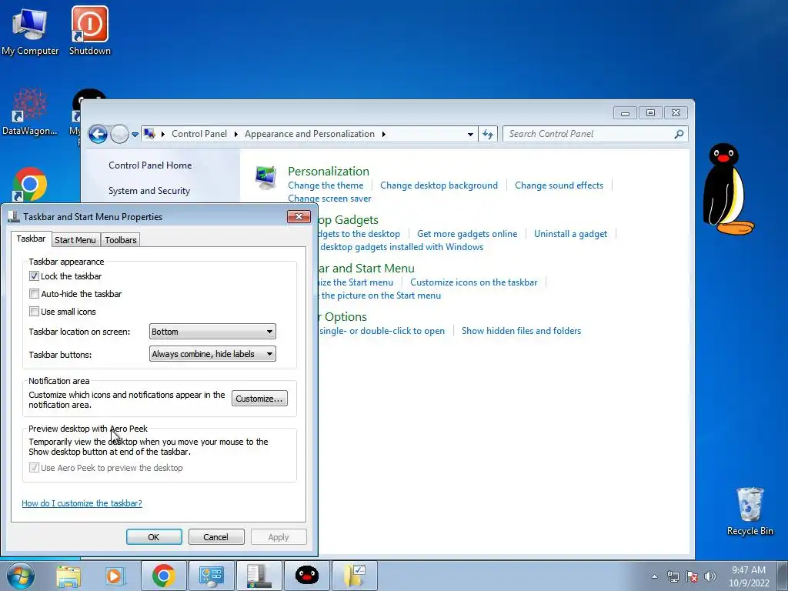This screenshot has width=788, height=591.
Task: Click Customize icons on the taskbar link
Action: (474, 282)
